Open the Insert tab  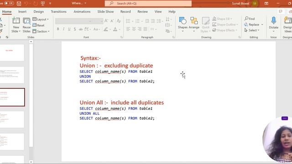22,11
